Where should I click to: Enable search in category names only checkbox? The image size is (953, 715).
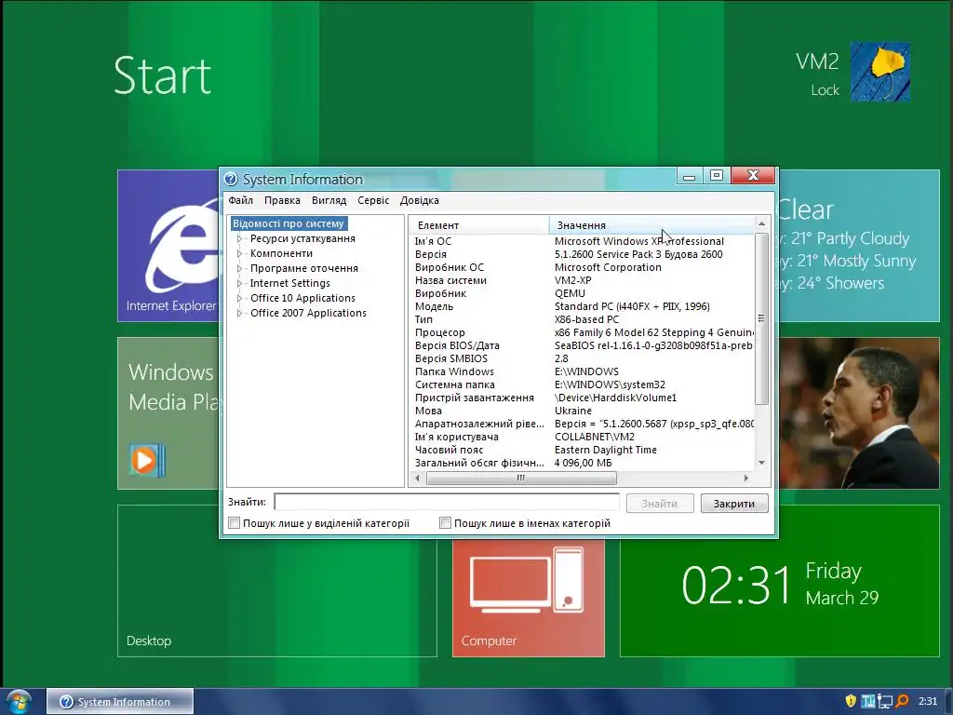446,523
